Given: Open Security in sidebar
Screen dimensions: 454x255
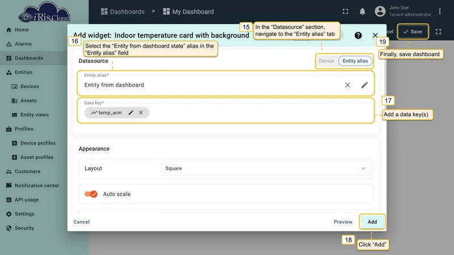Looking at the screenshot, I should [24, 228].
